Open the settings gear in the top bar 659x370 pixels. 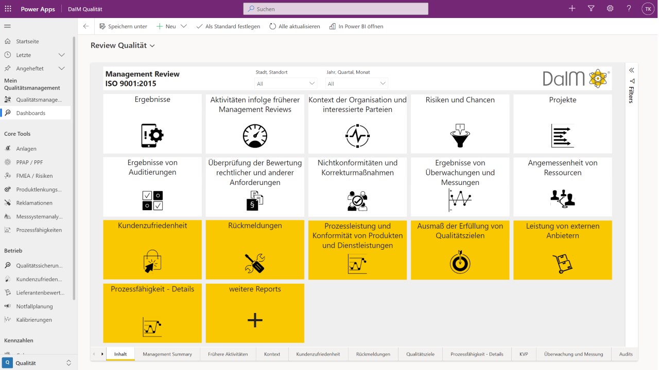(610, 9)
